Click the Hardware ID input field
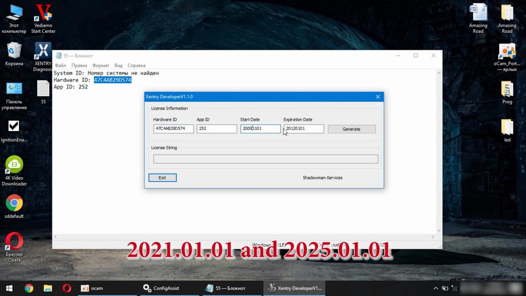526x296 pixels. click(174, 129)
